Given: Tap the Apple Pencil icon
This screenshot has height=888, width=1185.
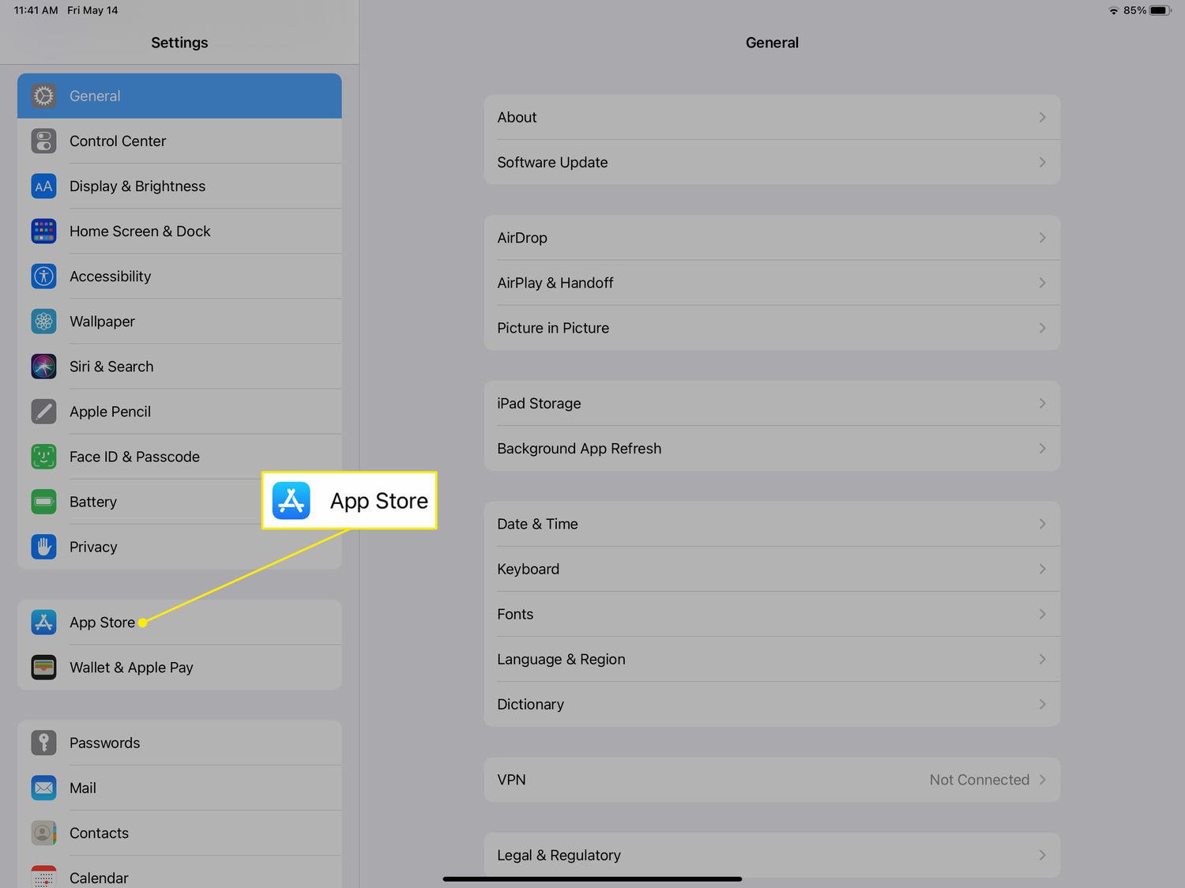Looking at the screenshot, I should (43, 412).
